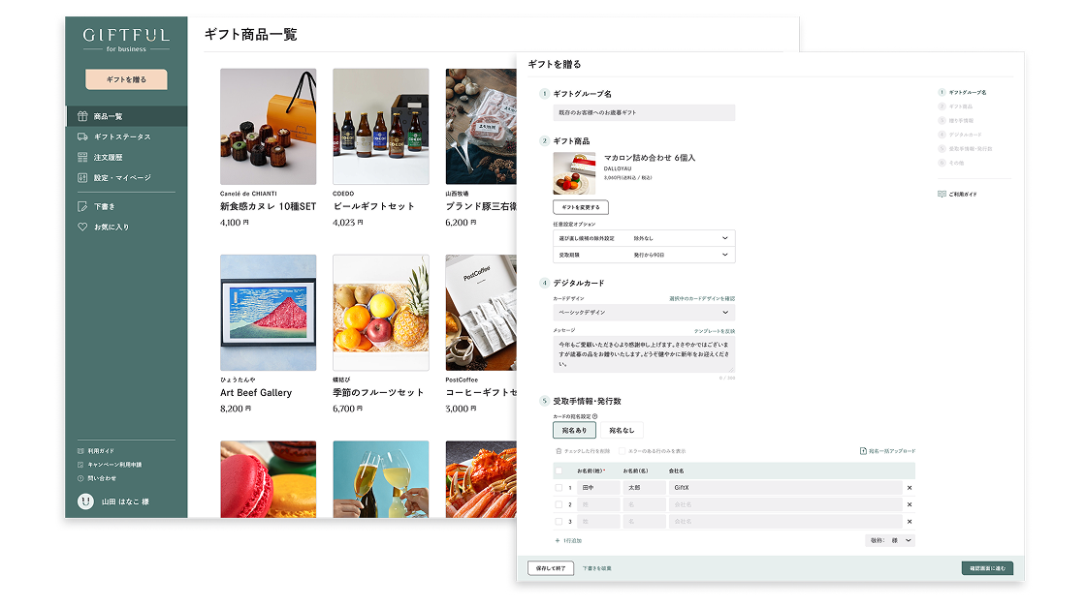The width and height of the screenshot is (1086, 607).
Task: Open 利用ガイド in sidebar footer
Action: point(100,451)
